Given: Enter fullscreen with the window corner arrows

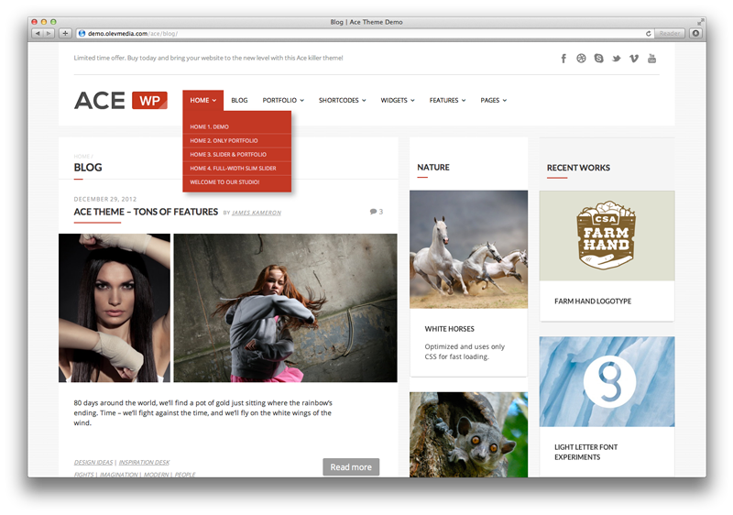Looking at the screenshot, I should click(700, 22).
